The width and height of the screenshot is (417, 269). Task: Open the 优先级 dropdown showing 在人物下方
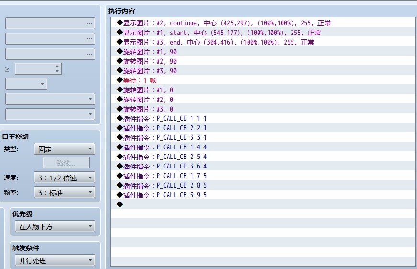tap(55, 226)
